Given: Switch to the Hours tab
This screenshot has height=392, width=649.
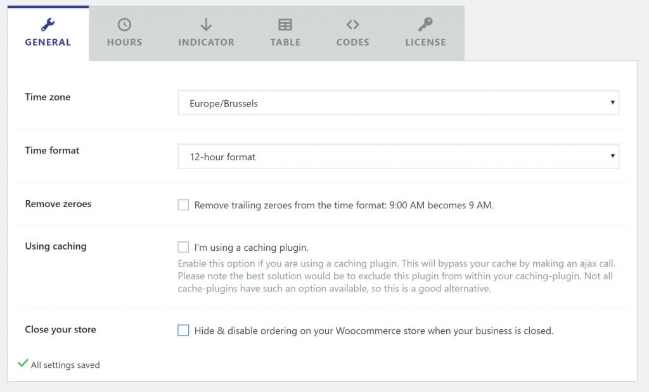Looking at the screenshot, I should point(124,33).
